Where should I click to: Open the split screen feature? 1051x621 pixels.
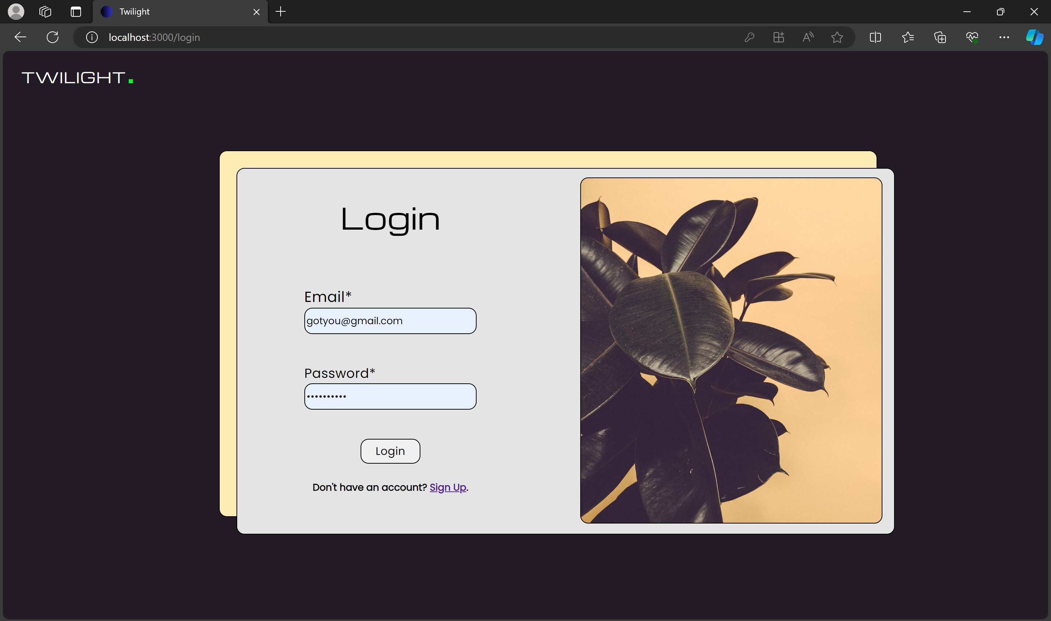click(x=875, y=37)
